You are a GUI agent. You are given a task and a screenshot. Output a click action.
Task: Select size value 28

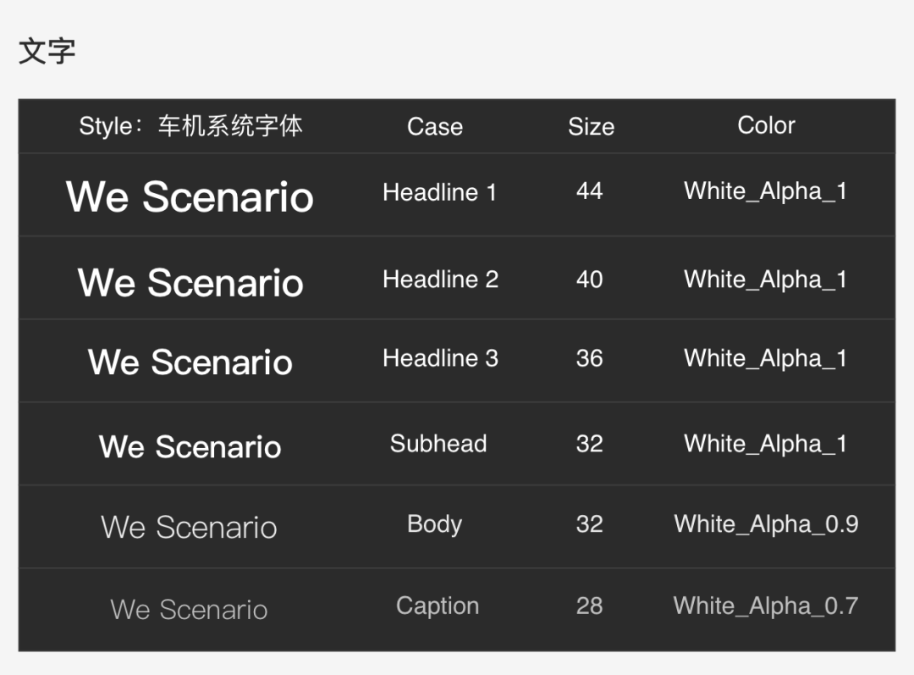(589, 606)
